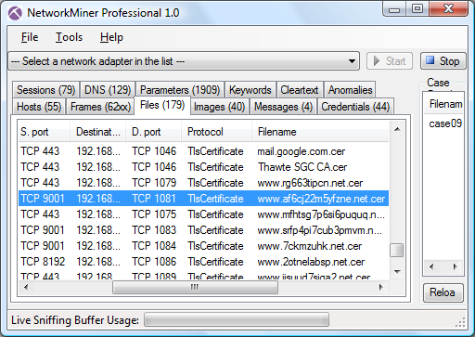
Task: Select the www.af6cj22m5yfzne.net.cer file row
Action: coord(203,199)
